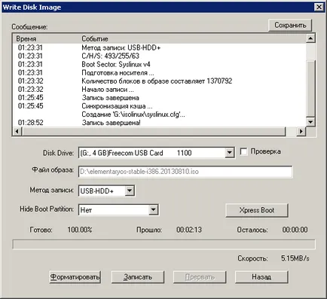Viewport: 327px width, 299px height.
Task: Click the Форматировать button
Action: [75, 277]
